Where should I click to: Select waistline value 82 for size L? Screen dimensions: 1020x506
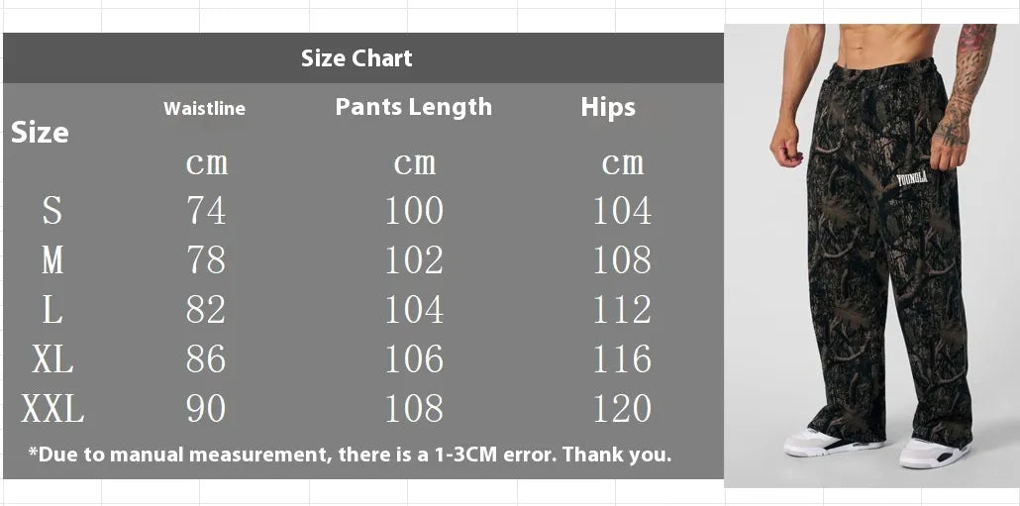coord(206,310)
